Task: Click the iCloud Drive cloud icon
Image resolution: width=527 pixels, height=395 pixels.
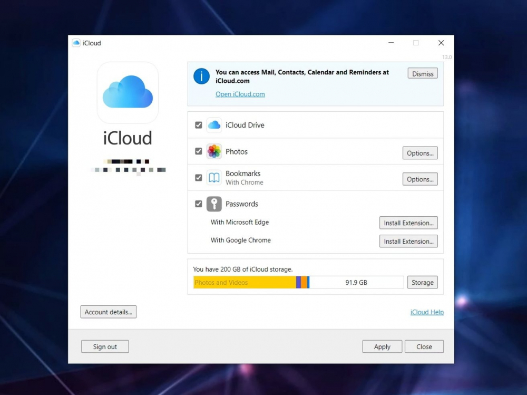Action: click(x=214, y=124)
